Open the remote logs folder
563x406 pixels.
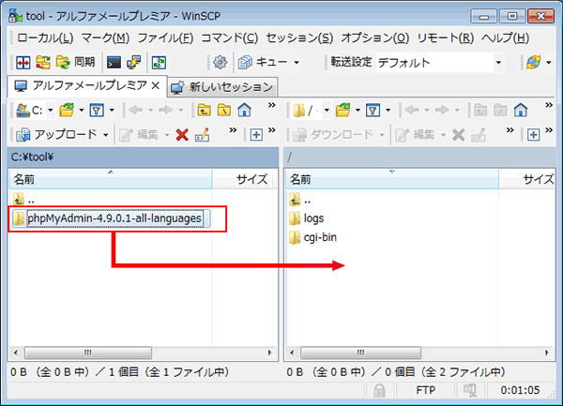pyautogui.click(x=312, y=218)
